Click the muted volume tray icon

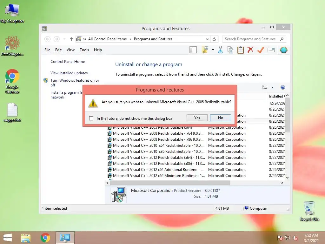[295, 238]
